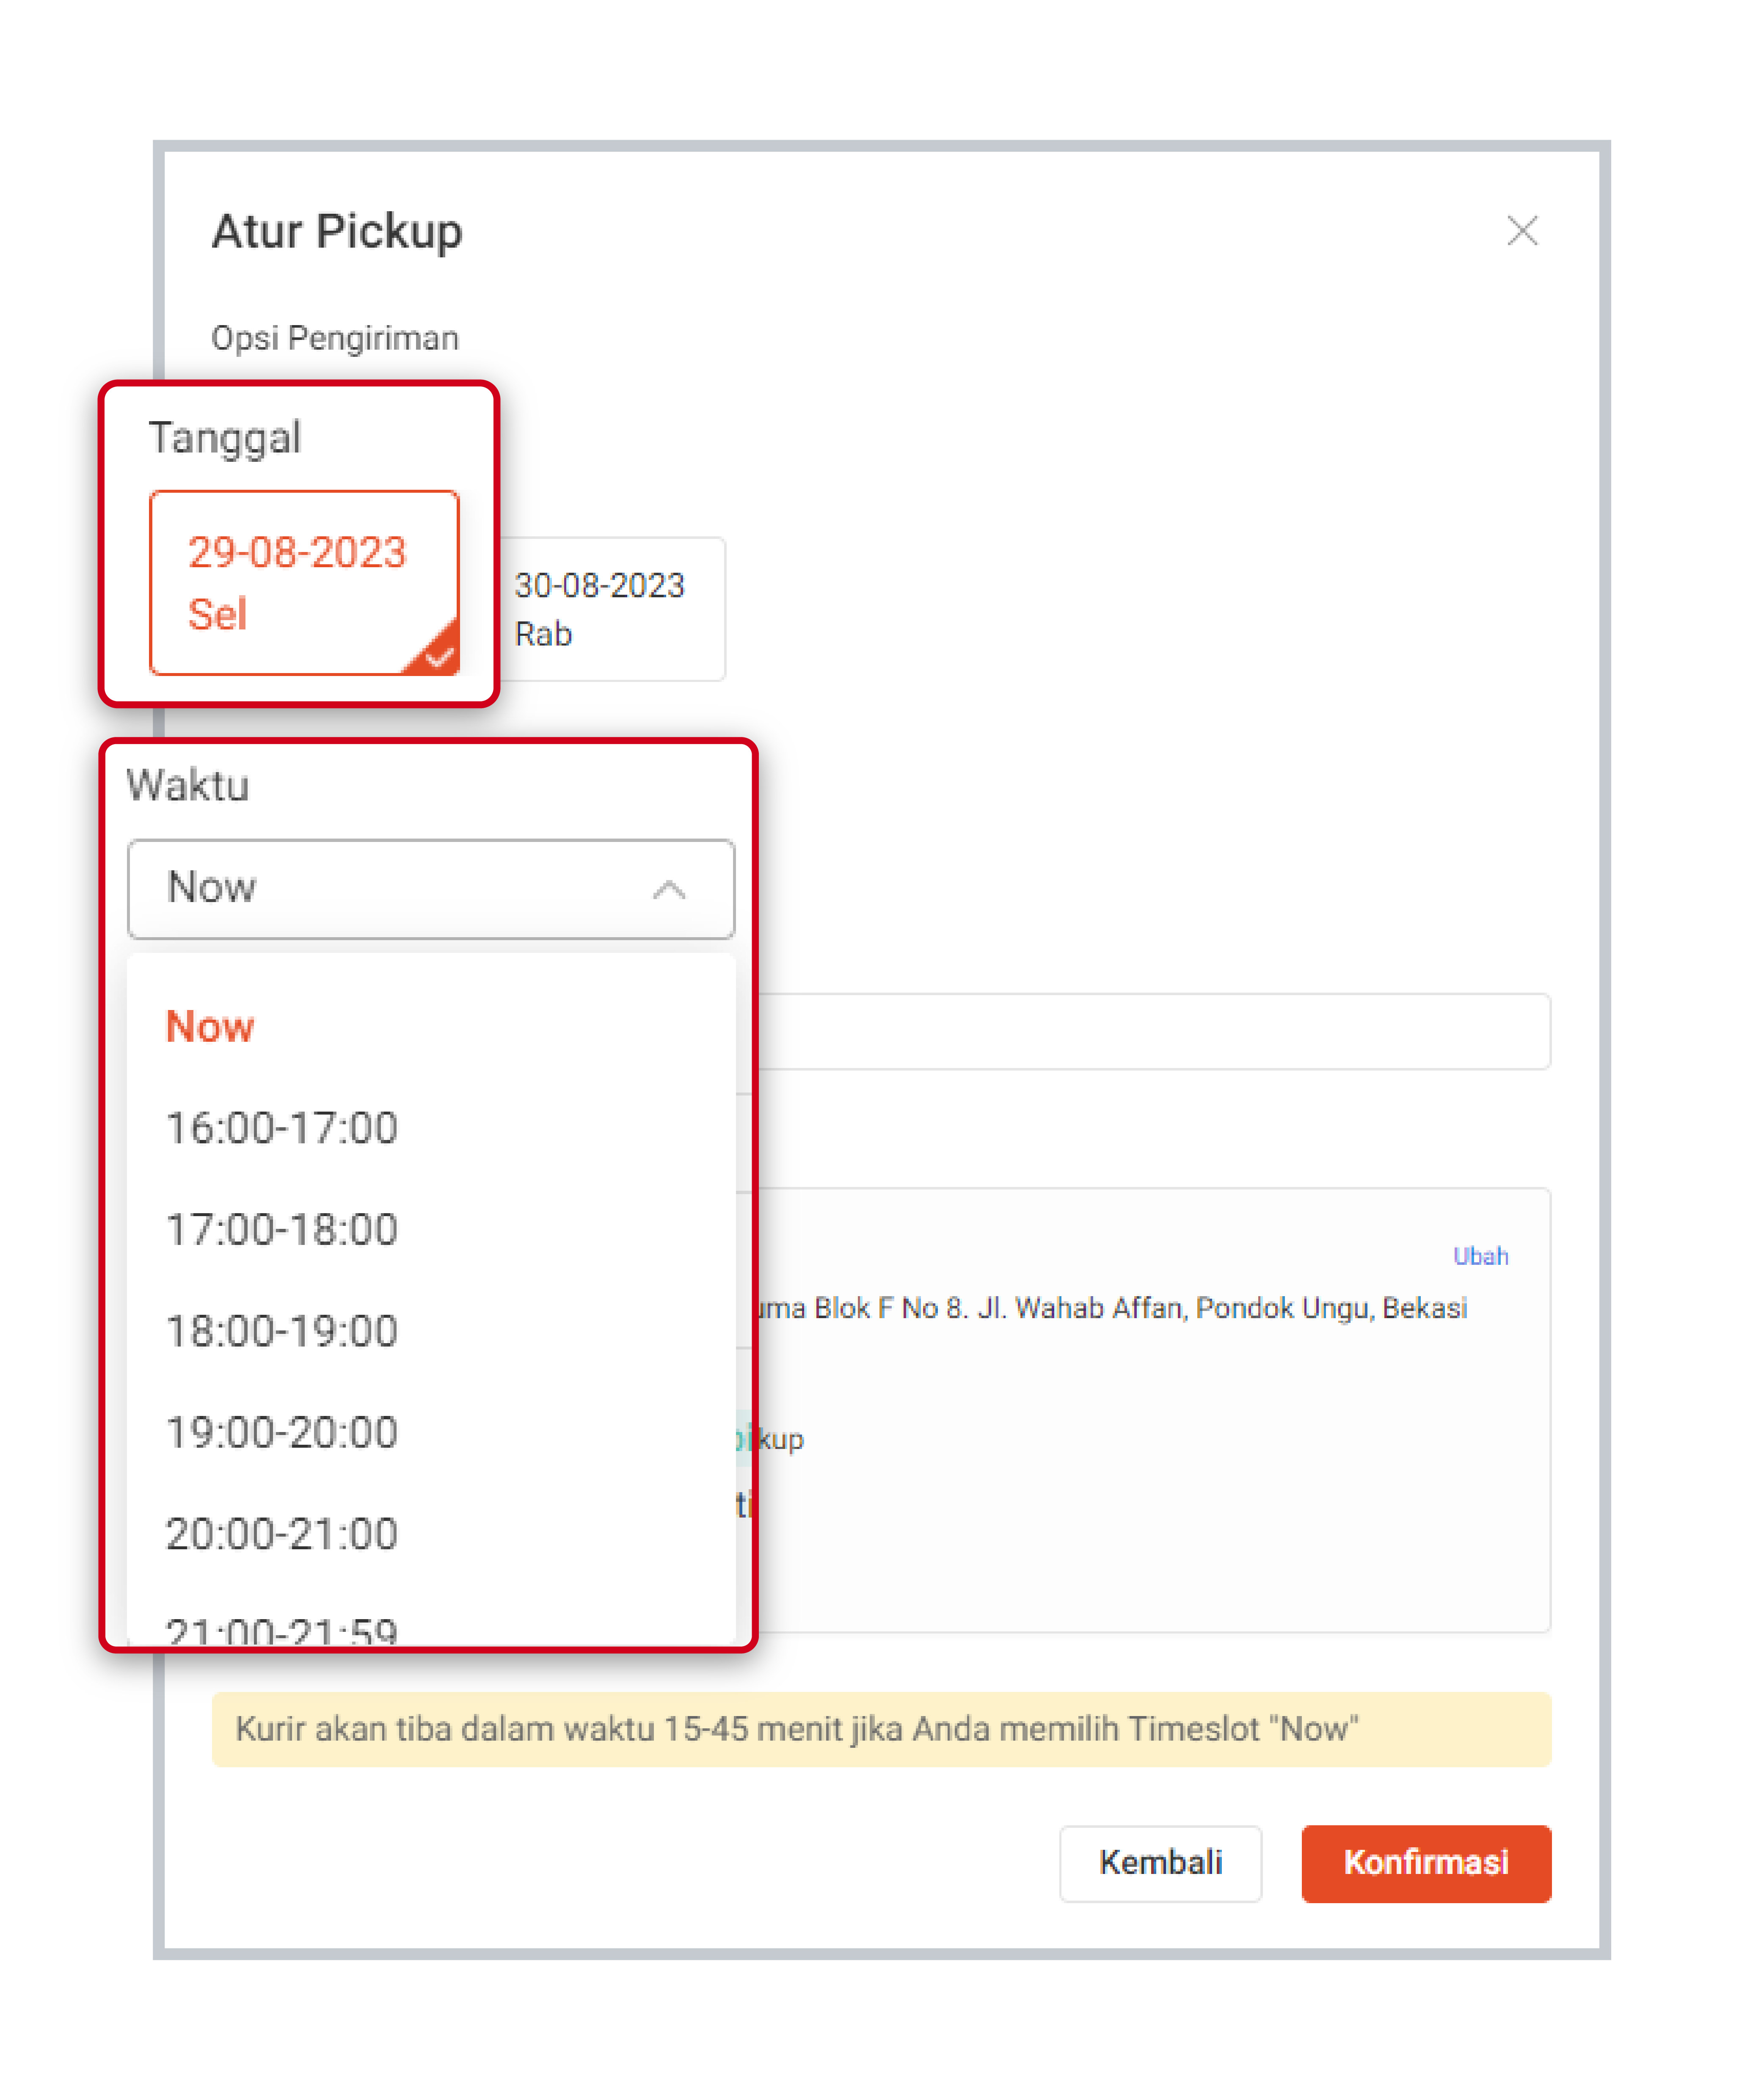Click the Atur Pickup dialog title
The image size is (1764, 2100).
[337, 231]
